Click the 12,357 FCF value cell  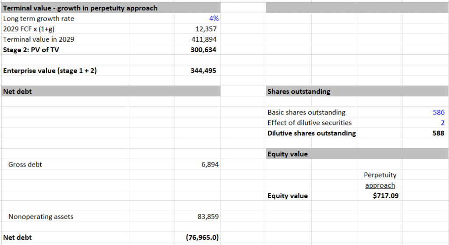tap(198, 29)
